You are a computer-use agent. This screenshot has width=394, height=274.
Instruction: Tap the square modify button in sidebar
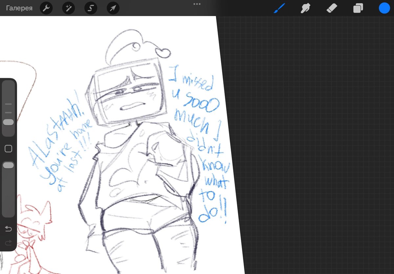(x=8, y=148)
